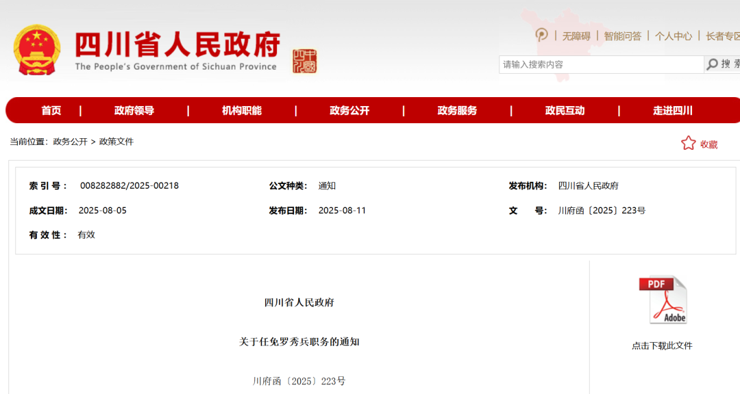Open the 政务公开 navigation menu
Viewport: 740px width, 394px height.
[349, 110]
